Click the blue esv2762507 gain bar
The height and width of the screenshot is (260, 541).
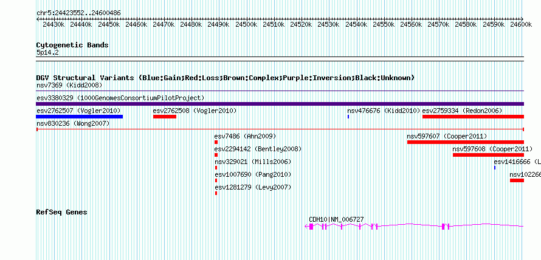80,117
